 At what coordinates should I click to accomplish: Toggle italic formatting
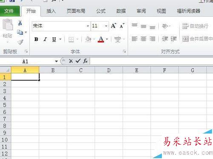tap(45, 39)
